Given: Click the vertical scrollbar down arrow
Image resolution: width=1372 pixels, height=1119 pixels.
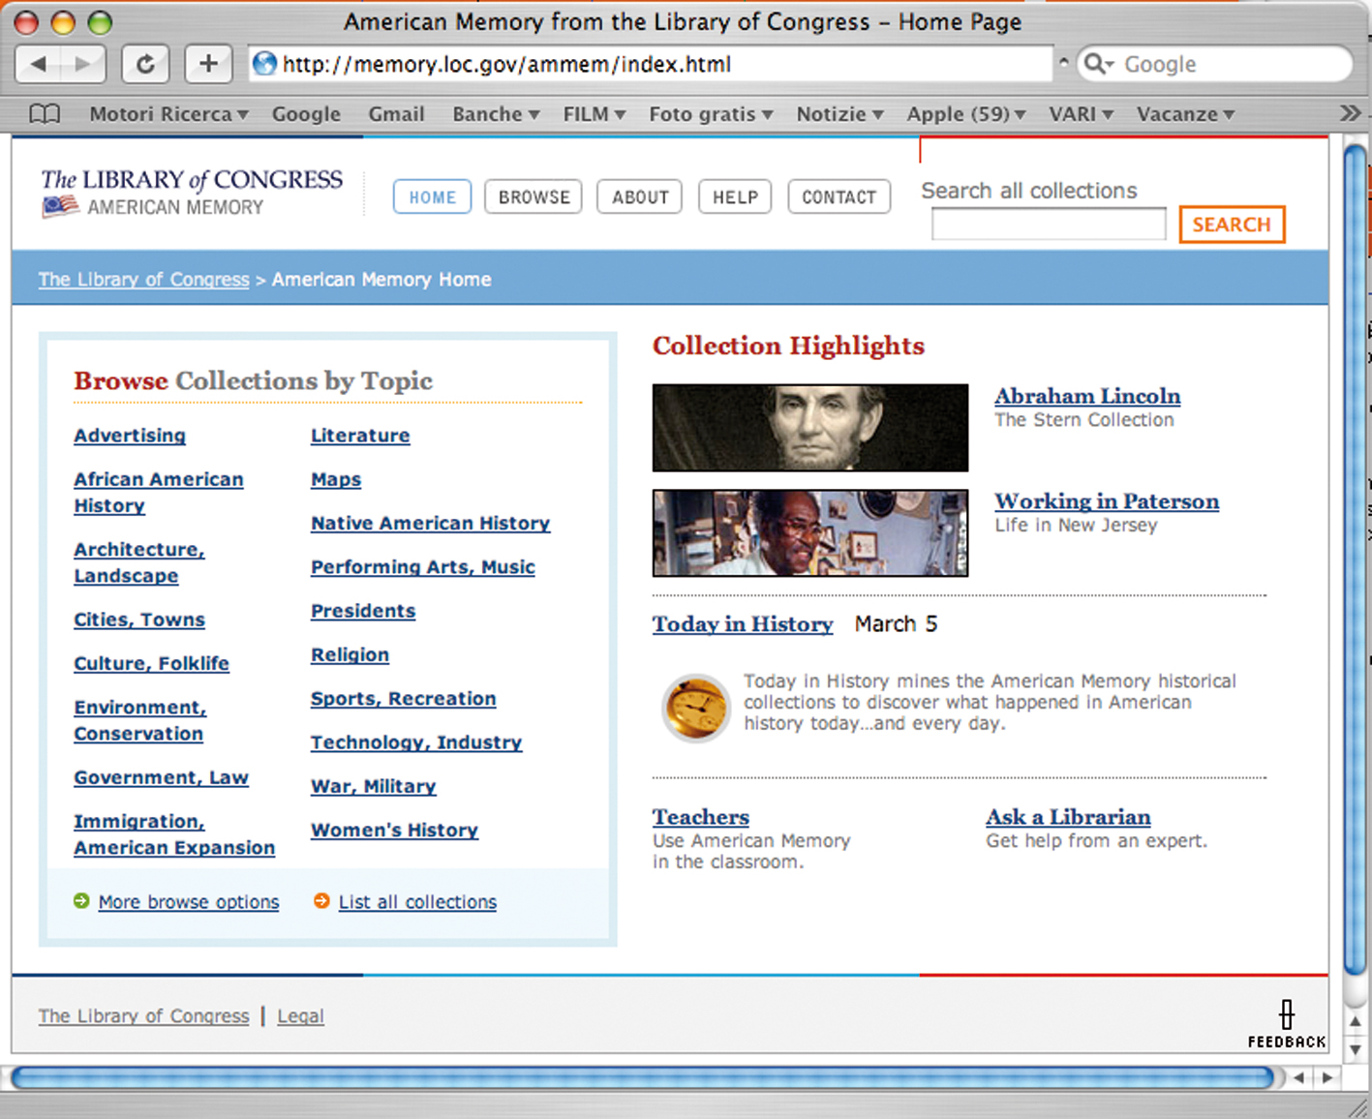Looking at the screenshot, I should 1355,1049.
